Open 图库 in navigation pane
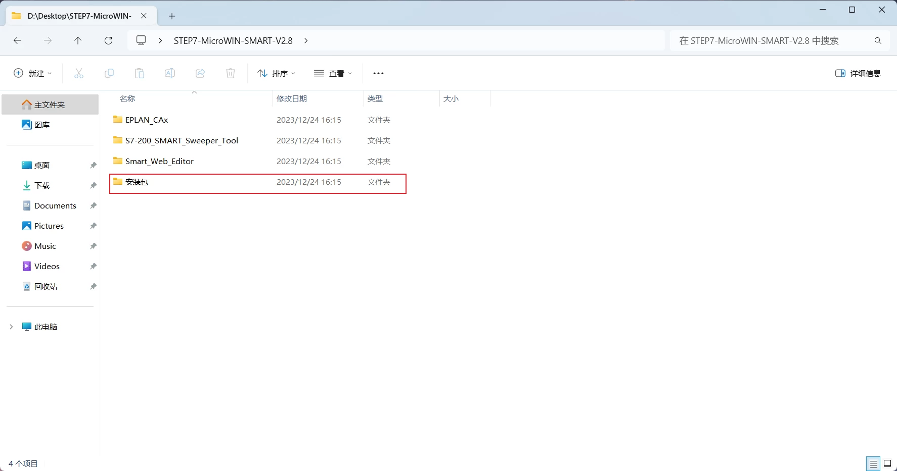Image resolution: width=897 pixels, height=471 pixels. coord(50,125)
